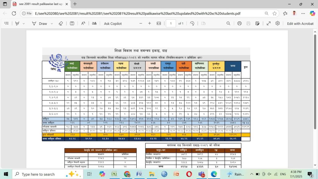
Task: Open PDF viewer settings gear
Action: pyautogui.click(x=278, y=24)
